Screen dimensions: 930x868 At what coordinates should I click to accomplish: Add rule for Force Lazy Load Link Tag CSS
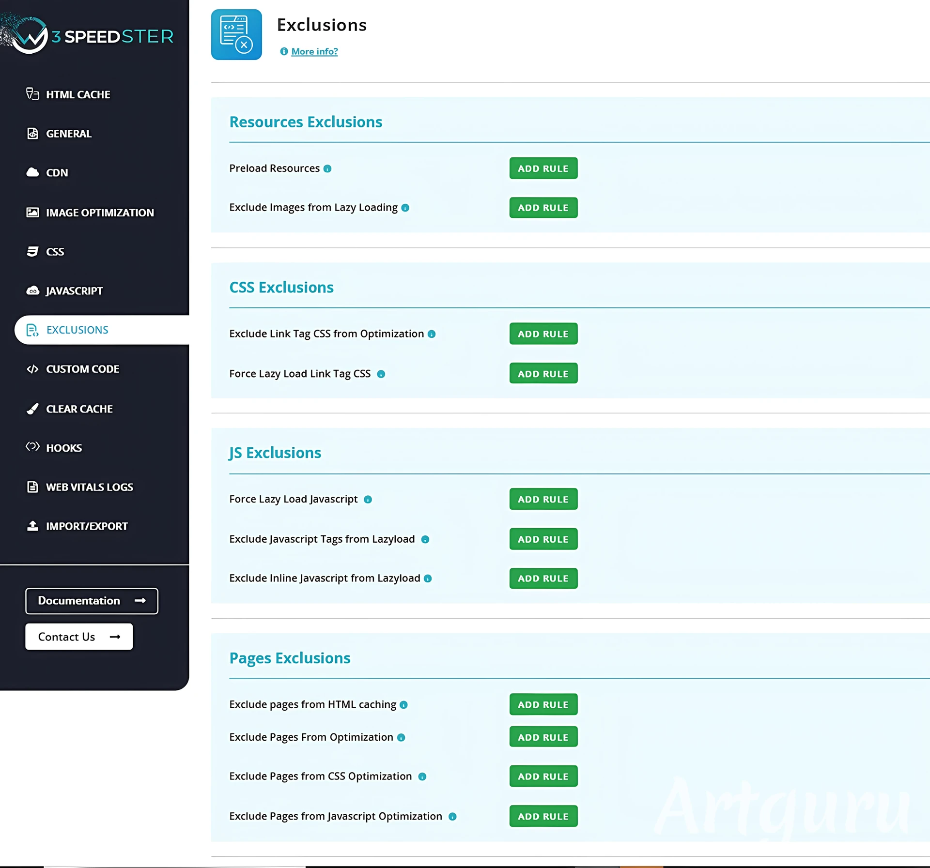tap(543, 374)
